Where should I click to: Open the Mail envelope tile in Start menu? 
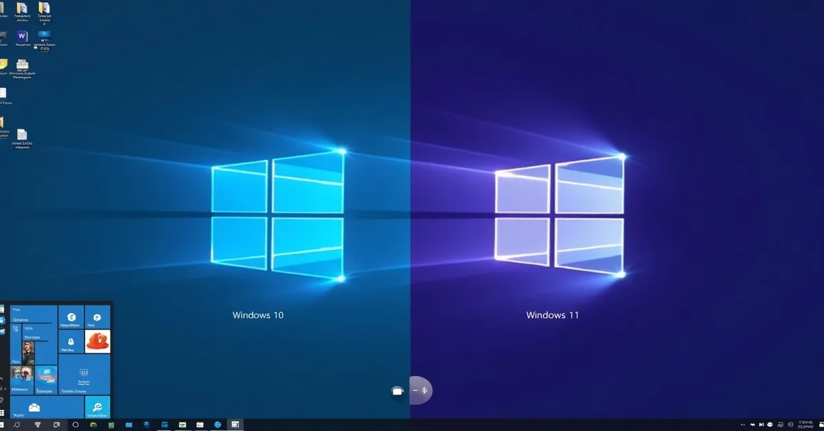[x=47, y=407]
